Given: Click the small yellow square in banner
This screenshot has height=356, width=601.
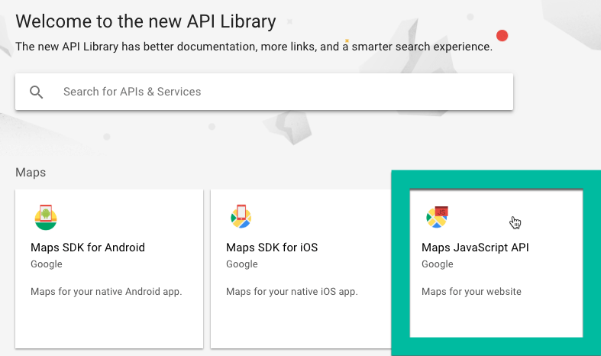Looking at the screenshot, I should point(347,41).
